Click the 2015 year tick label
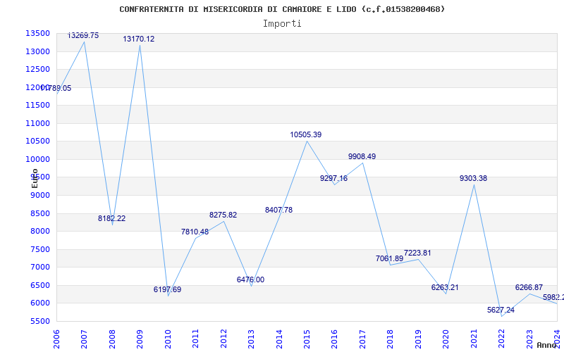Viewport: 564px width, 352px height. click(307, 339)
